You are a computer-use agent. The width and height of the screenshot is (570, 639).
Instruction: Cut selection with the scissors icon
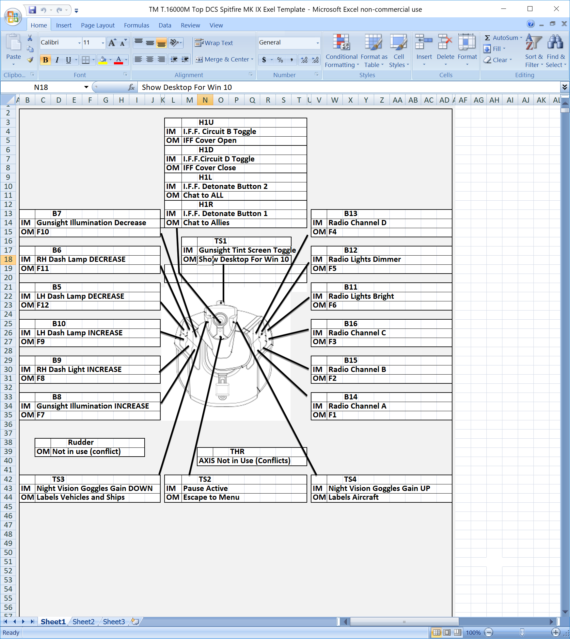(x=30, y=38)
